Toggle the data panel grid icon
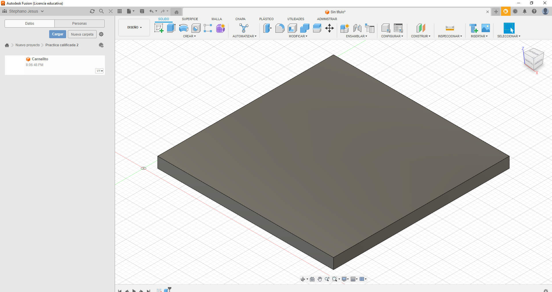Image resolution: width=552 pixels, height=292 pixels. 120,11
